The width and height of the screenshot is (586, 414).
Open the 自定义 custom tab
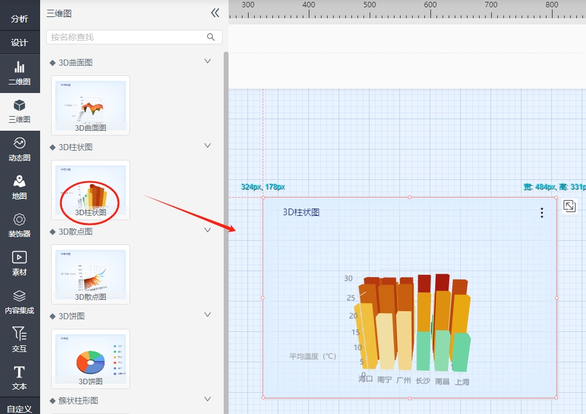tap(19, 409)
